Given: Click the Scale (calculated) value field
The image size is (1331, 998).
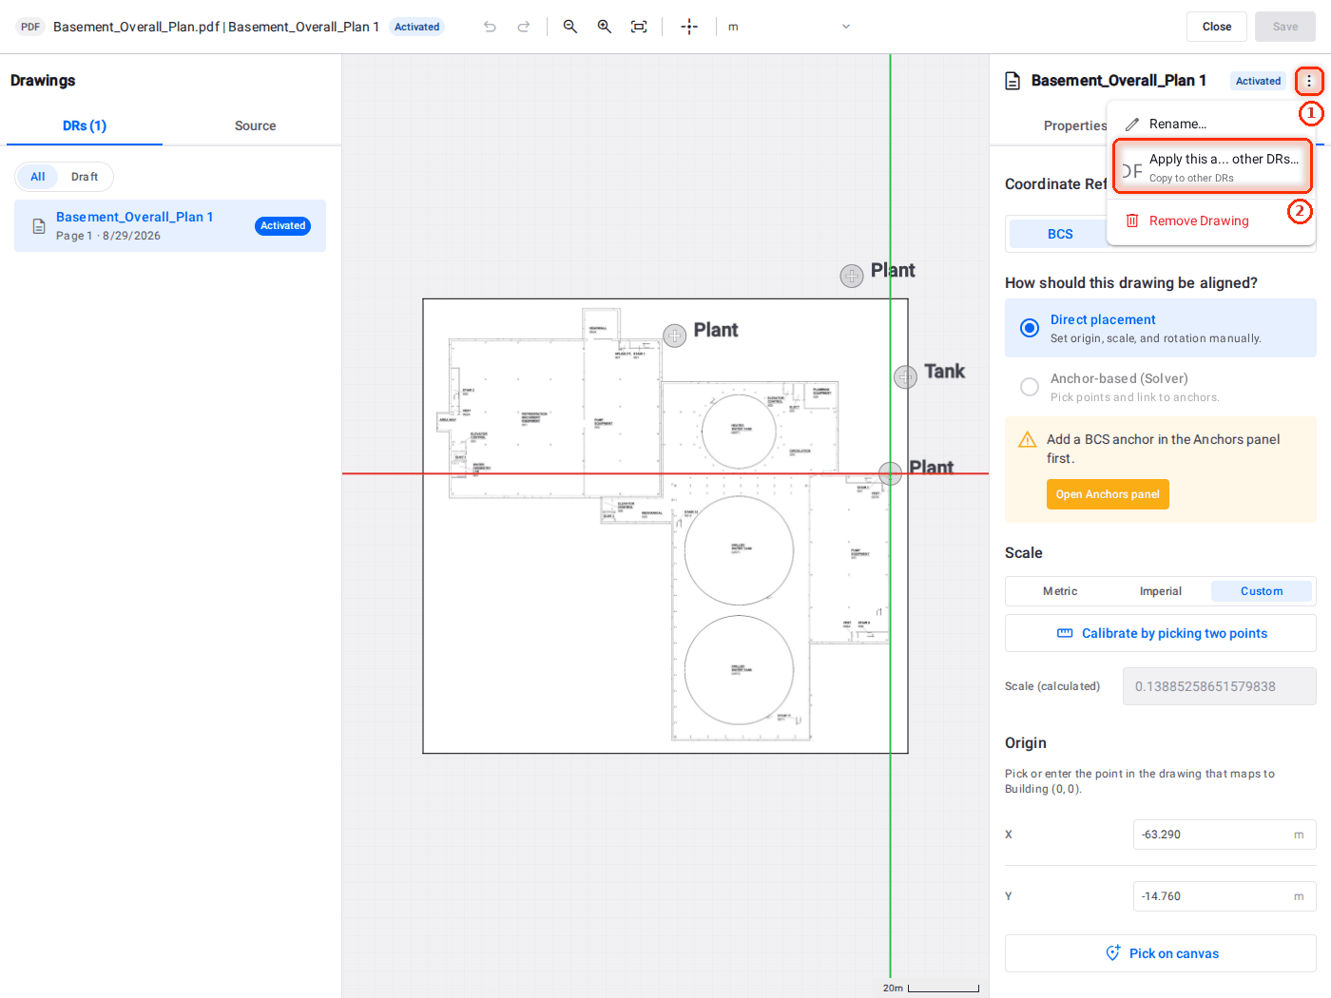Looking at the screenshot, I should pos(1220,686).
